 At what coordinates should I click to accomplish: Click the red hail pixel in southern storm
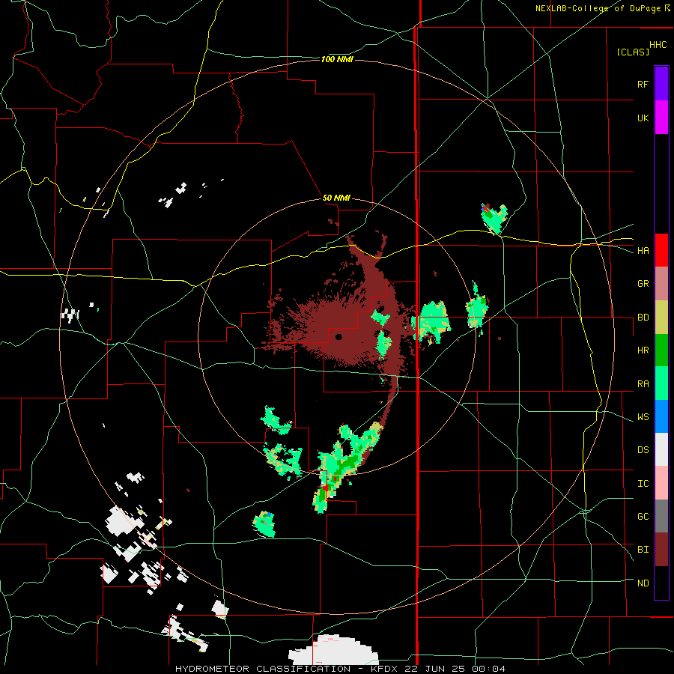326,488
